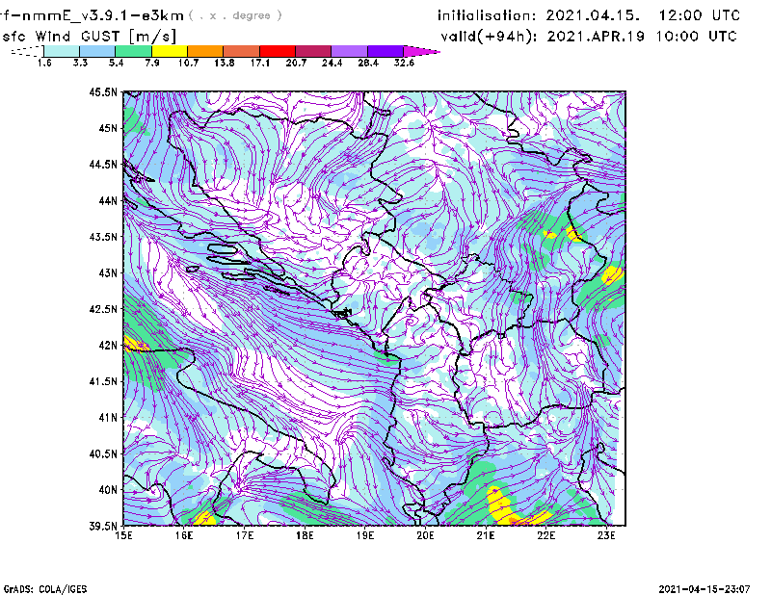Click the "45.5N" latitude label
771x595 pixels.
(103, 91)
